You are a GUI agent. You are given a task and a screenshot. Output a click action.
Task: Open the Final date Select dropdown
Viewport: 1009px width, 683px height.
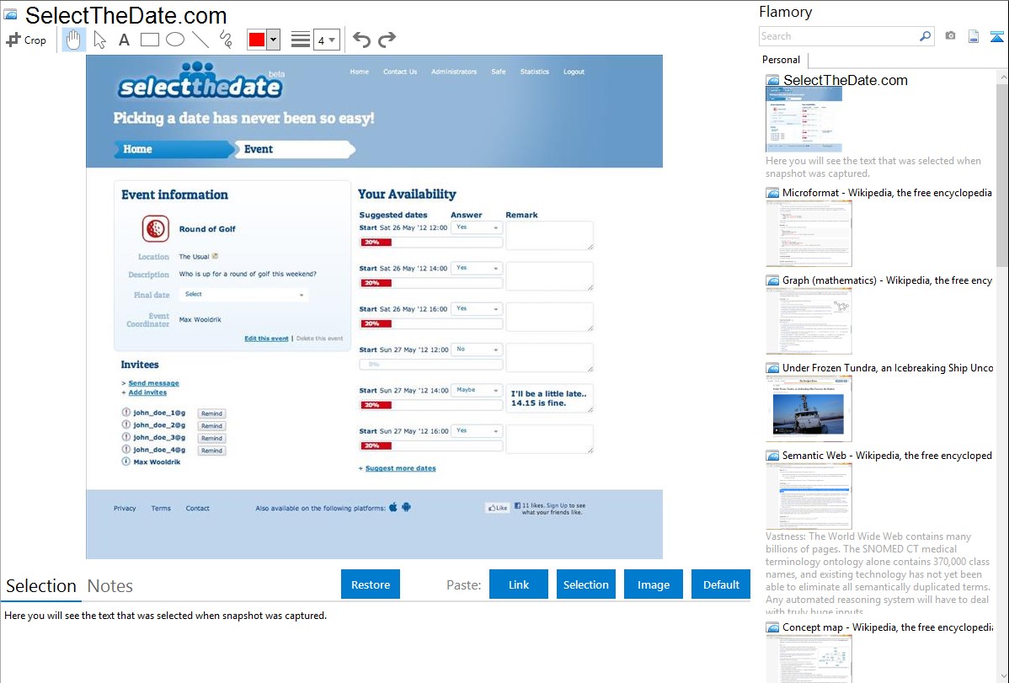244,294
